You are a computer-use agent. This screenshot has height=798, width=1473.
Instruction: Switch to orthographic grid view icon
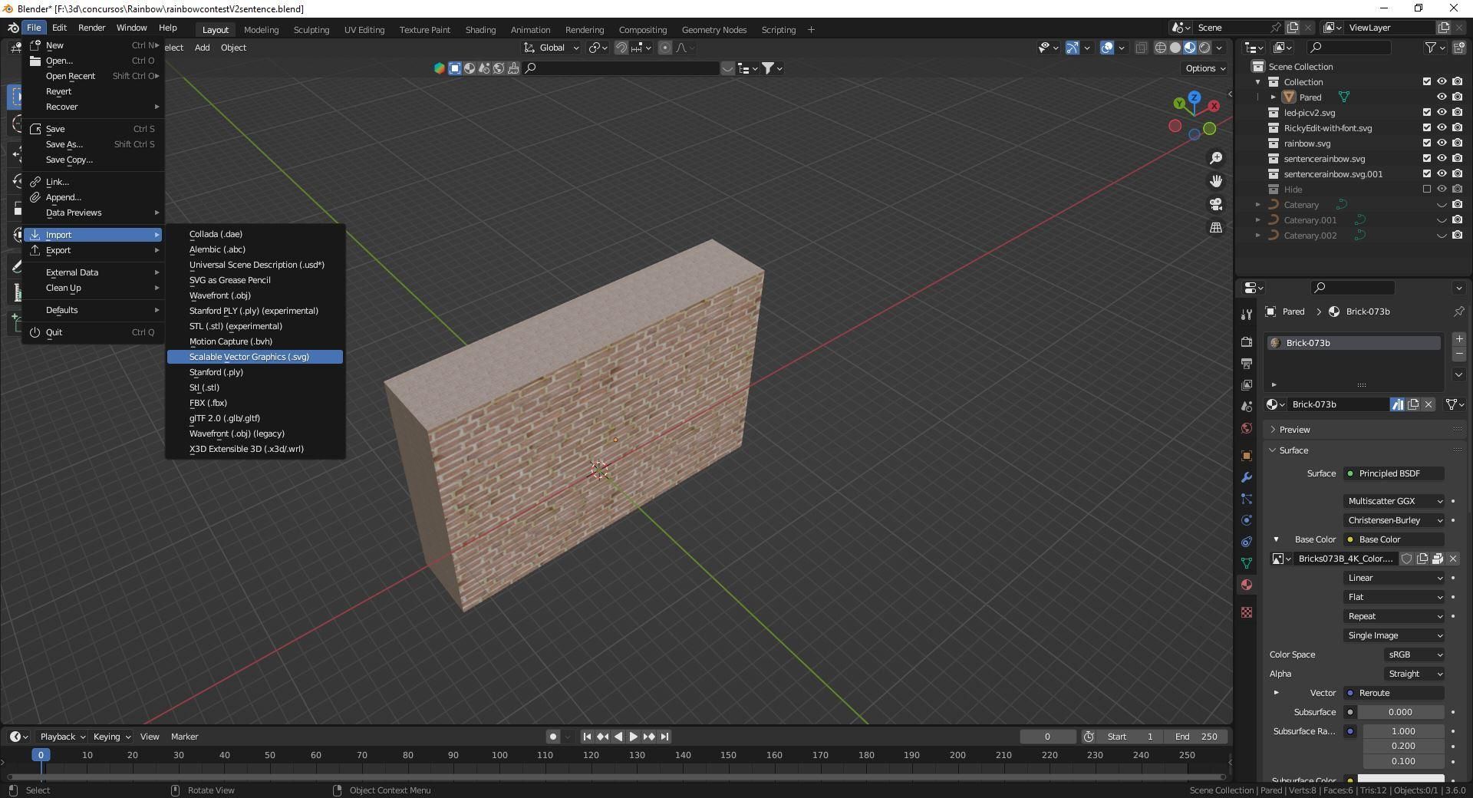1216,228
